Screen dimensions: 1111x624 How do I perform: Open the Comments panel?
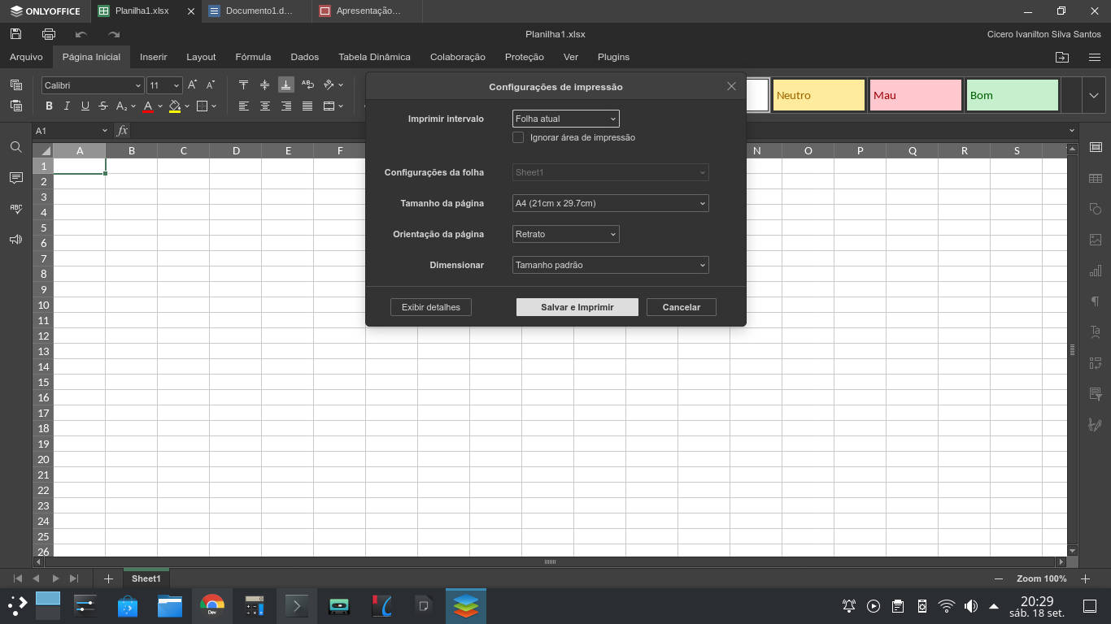click(15, 177)
